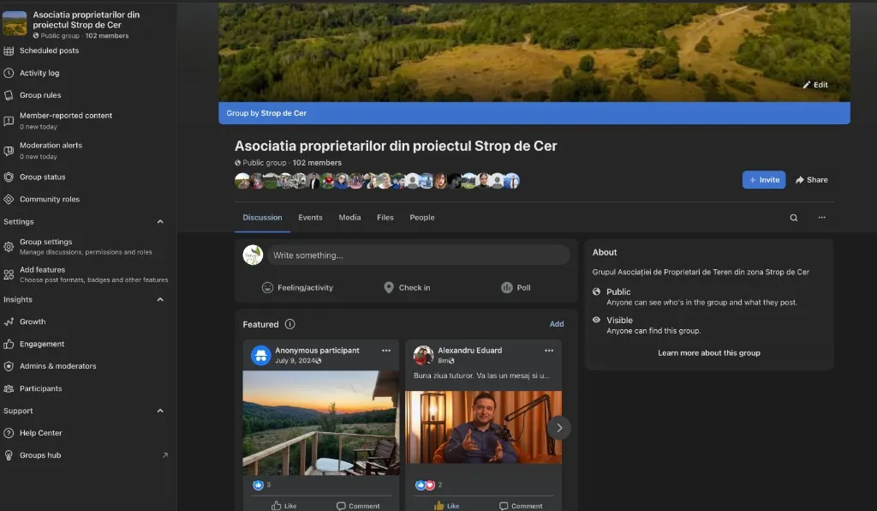877x511 pixels.
Task: Edit the group cover photo
Action: coord(815,85)
